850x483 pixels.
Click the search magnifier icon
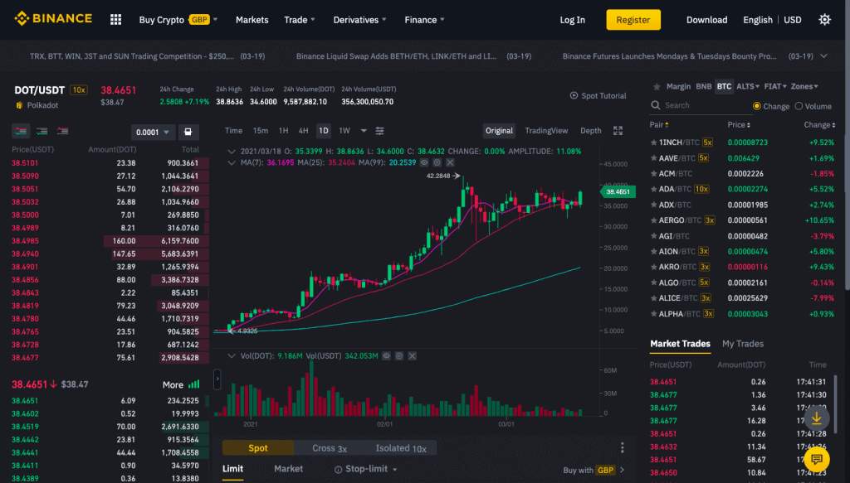coord(656,105)
